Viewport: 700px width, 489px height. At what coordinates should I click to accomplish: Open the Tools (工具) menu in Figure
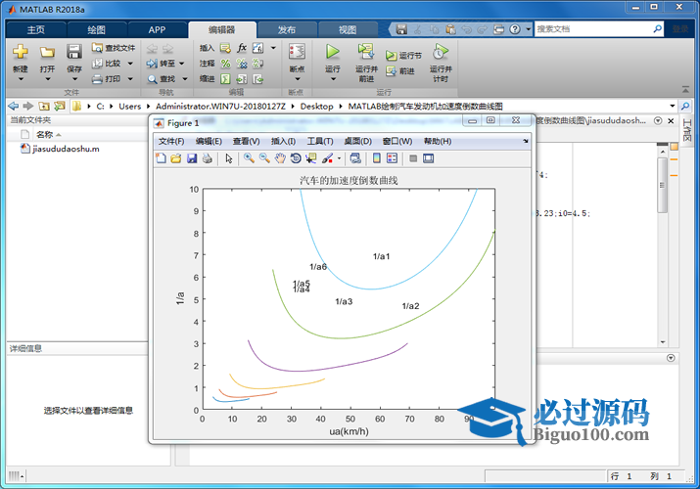click(319, 142)
